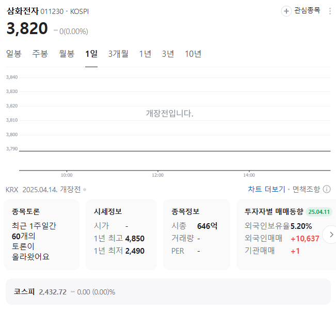Viewport: 336px width, 310px height.
Task: Click the 12:00 time axis label
Action: point(158,175)
